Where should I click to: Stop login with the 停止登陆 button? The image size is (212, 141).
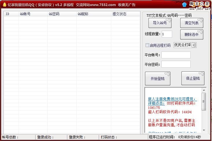click(x=193, y=79)
